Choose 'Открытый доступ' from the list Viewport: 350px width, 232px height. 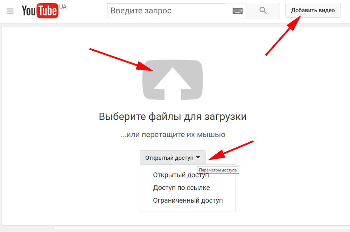tap(181, 175)
